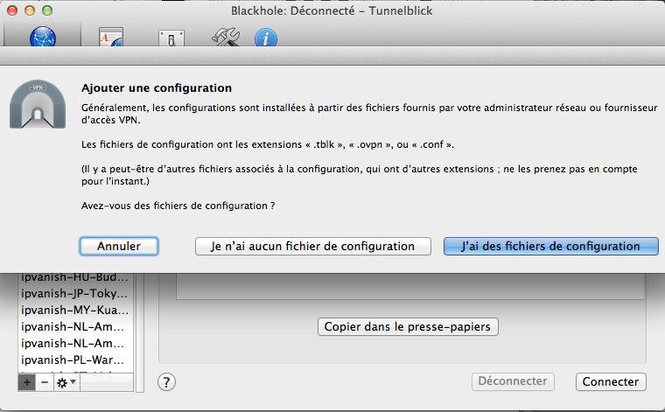Screen dimensions: 665x412
Task: Choose "Je n'ai aucun fichier de configuration"
Action: (x=313, y=247)
